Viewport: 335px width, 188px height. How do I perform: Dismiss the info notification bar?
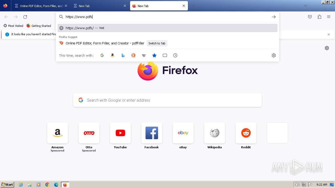coord(329,34)
